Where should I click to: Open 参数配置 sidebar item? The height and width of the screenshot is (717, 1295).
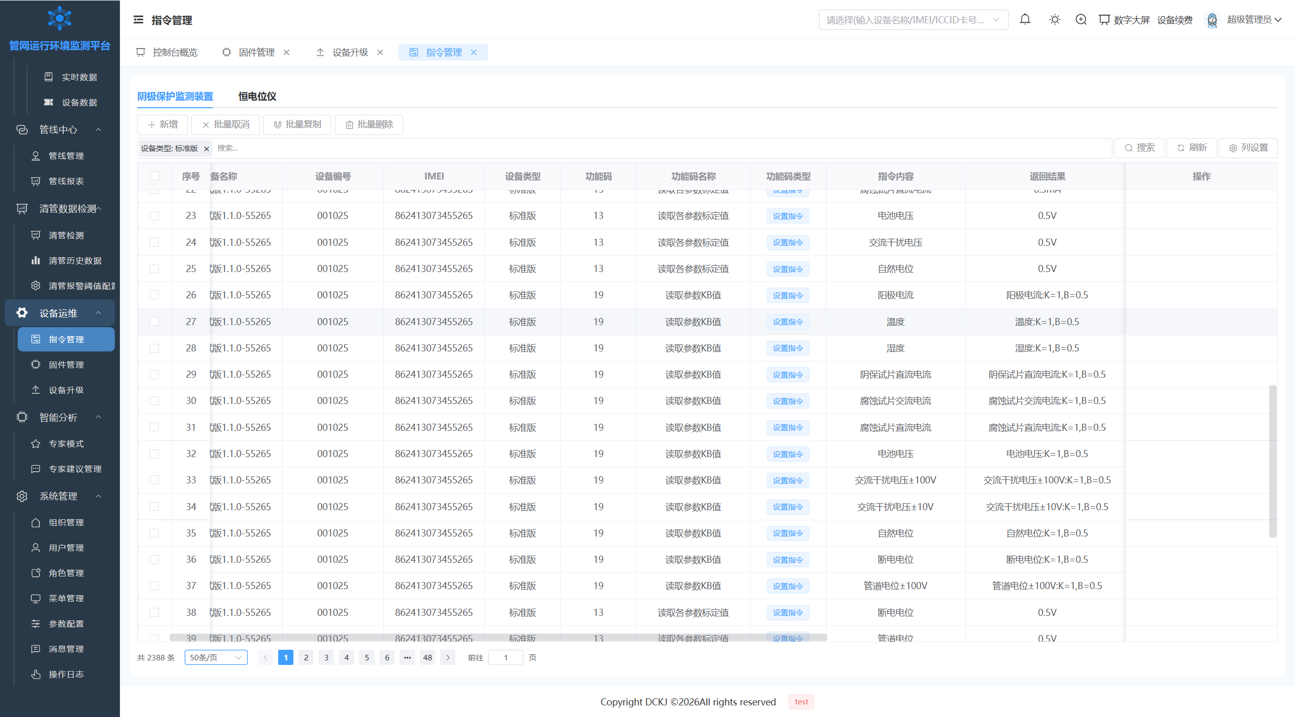(67, 623)
